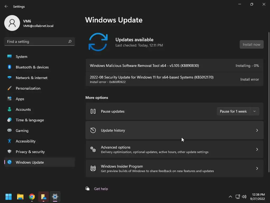
Task: Show hidden system tray icons
Action: pos(230,197)
